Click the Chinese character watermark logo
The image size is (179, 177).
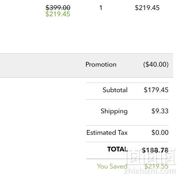click(151, 157)
